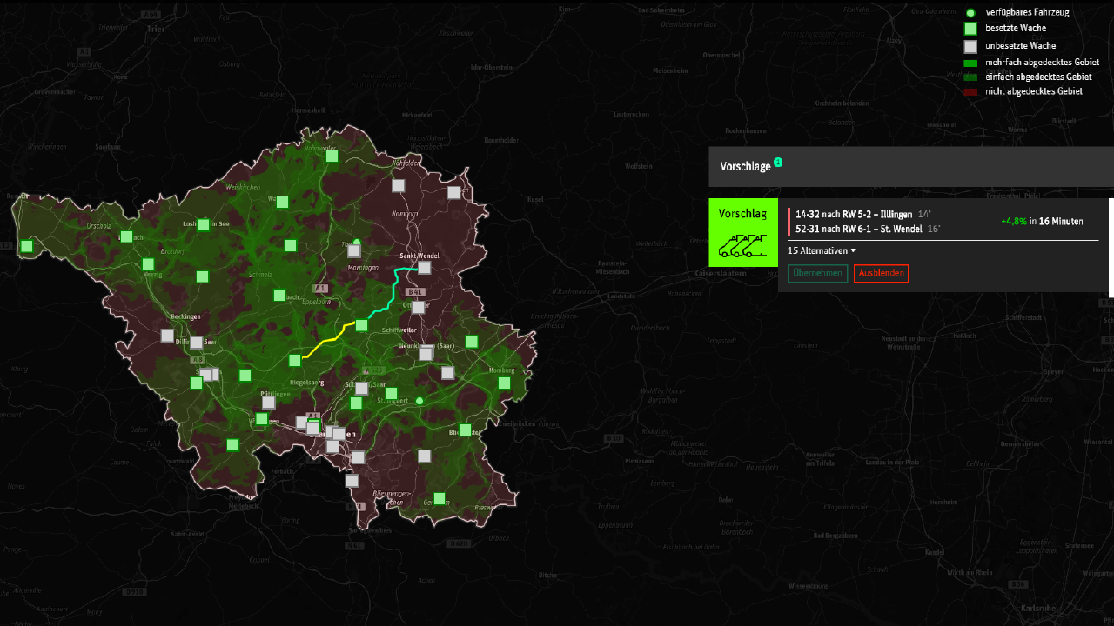
Task: Click the +4,8% in 16 Minuten value
Action: point(1042,222)
